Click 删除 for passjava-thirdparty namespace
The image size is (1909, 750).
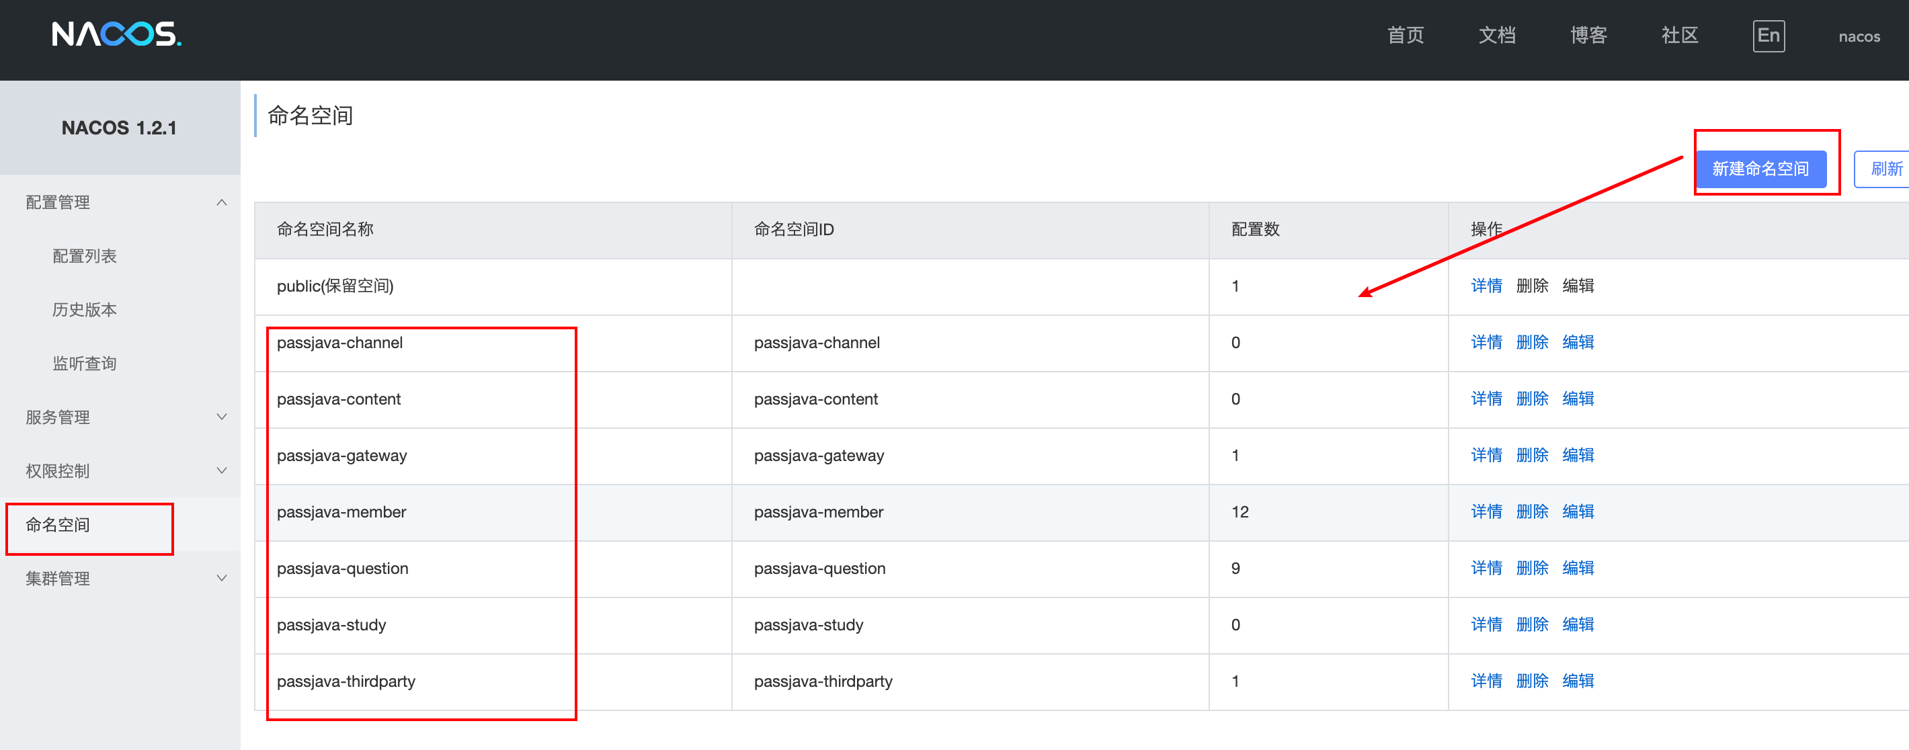pos(1531,681)
